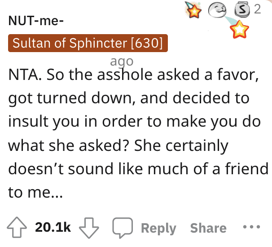Click the 'ago' comment timestamp
The width and height of the screenshot is (272, 247).
[x=122, y=61]
